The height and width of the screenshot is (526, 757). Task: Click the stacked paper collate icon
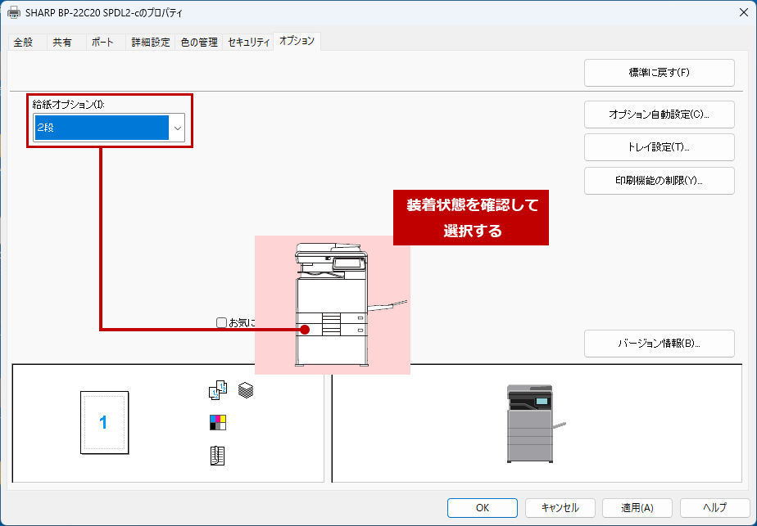(246, 390)
